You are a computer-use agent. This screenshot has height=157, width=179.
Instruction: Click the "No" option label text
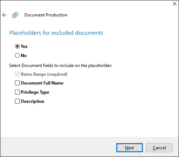(x=24, y=56)
